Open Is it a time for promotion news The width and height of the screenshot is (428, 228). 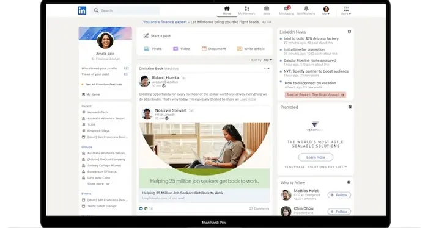(x=304, y=49)
